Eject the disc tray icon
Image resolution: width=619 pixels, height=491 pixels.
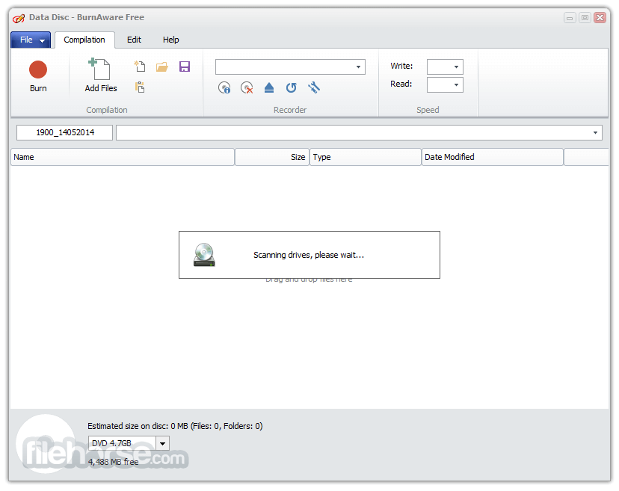[269, 87]
